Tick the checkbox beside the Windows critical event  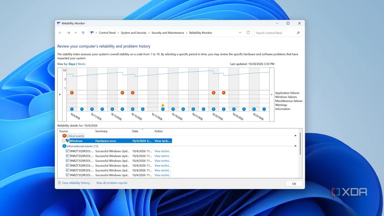click(x=64, y=141)
